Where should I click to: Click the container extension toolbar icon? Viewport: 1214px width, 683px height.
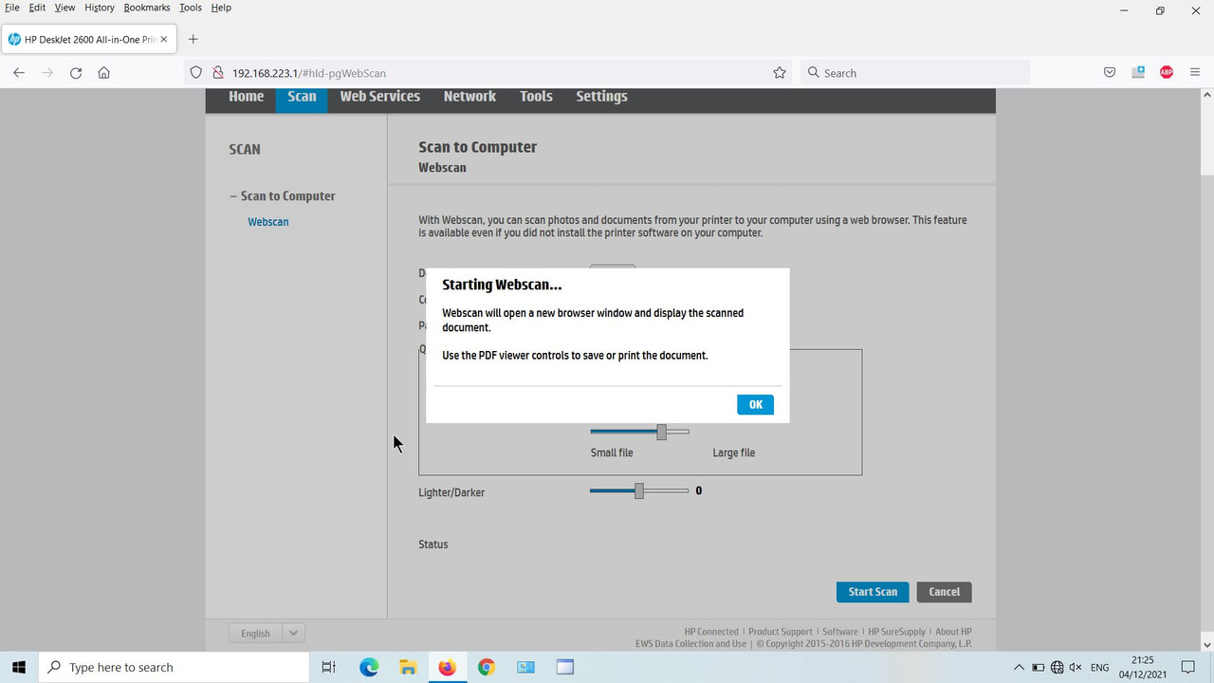coord(1138,73)
